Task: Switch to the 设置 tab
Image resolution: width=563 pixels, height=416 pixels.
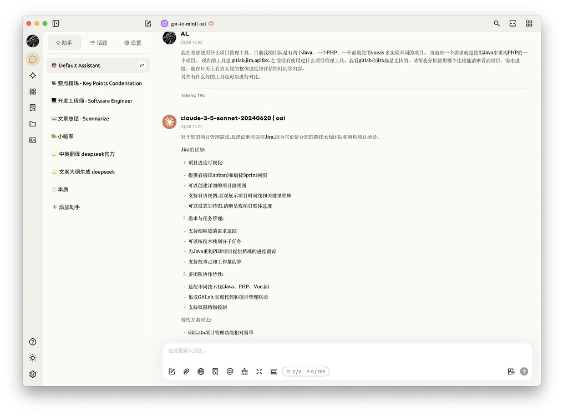Action: click(133, 43)
